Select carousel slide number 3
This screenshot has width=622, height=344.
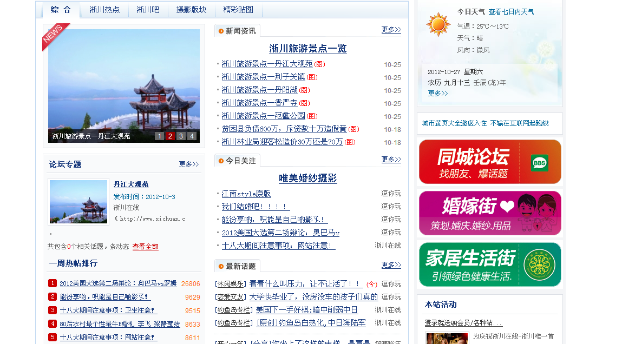click(180, 136)
